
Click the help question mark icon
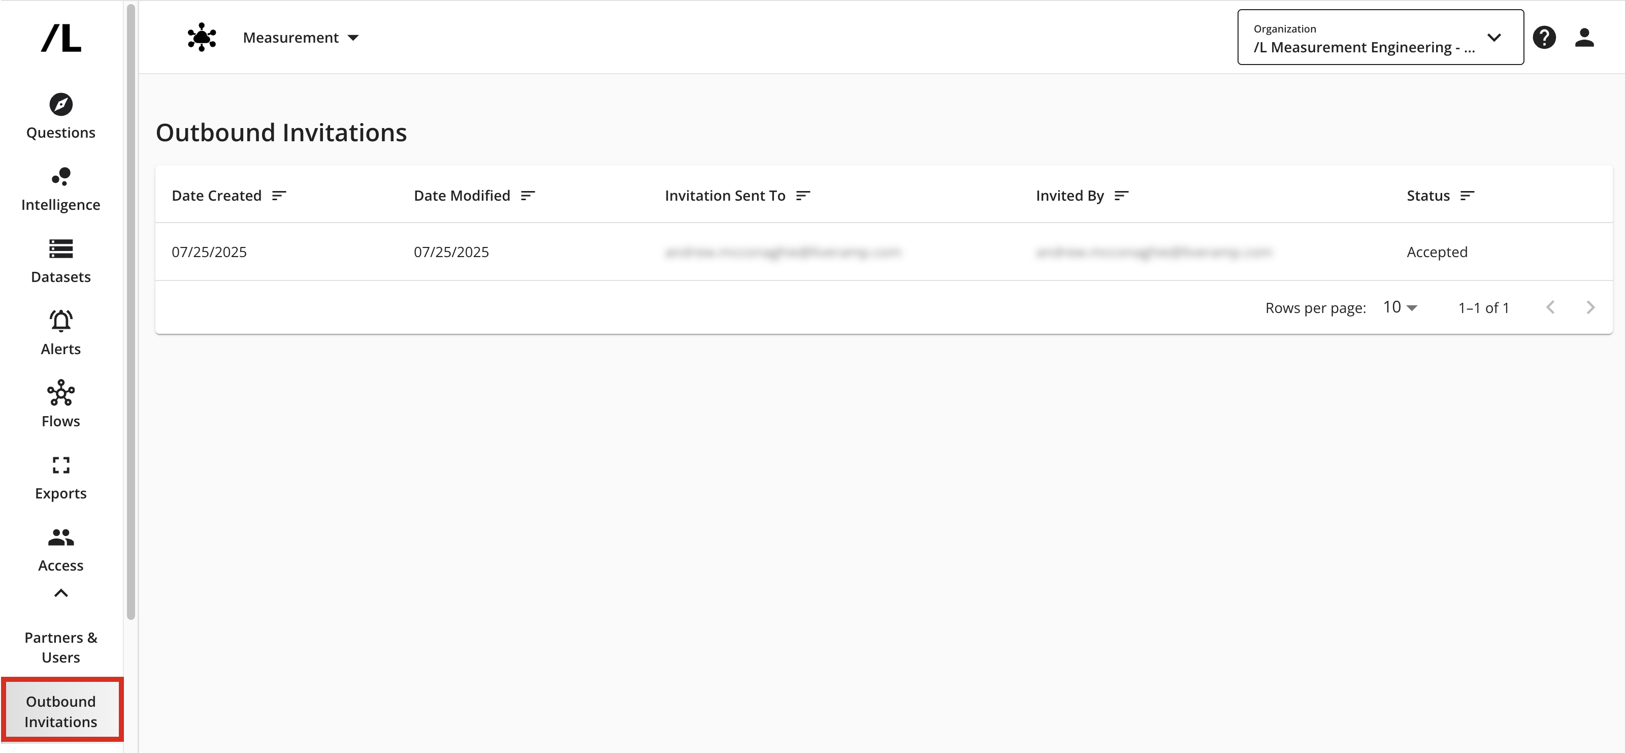1544,37
